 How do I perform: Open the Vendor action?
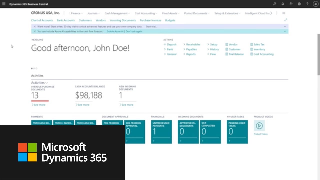(231, 44)
